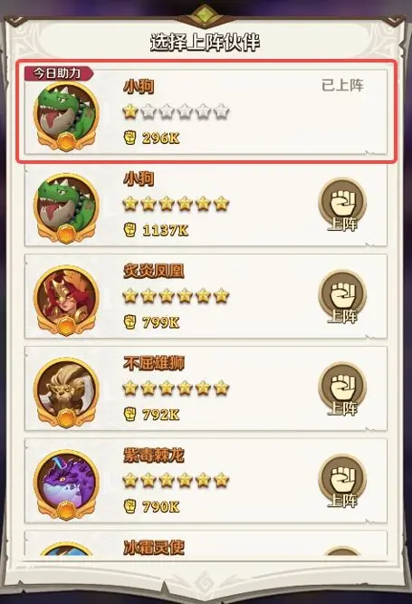Tap the 已上阵 status label

342,85
